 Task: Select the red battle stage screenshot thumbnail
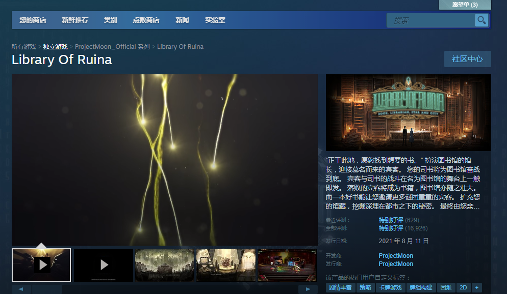pyautogui.click(x=287, y=265)
